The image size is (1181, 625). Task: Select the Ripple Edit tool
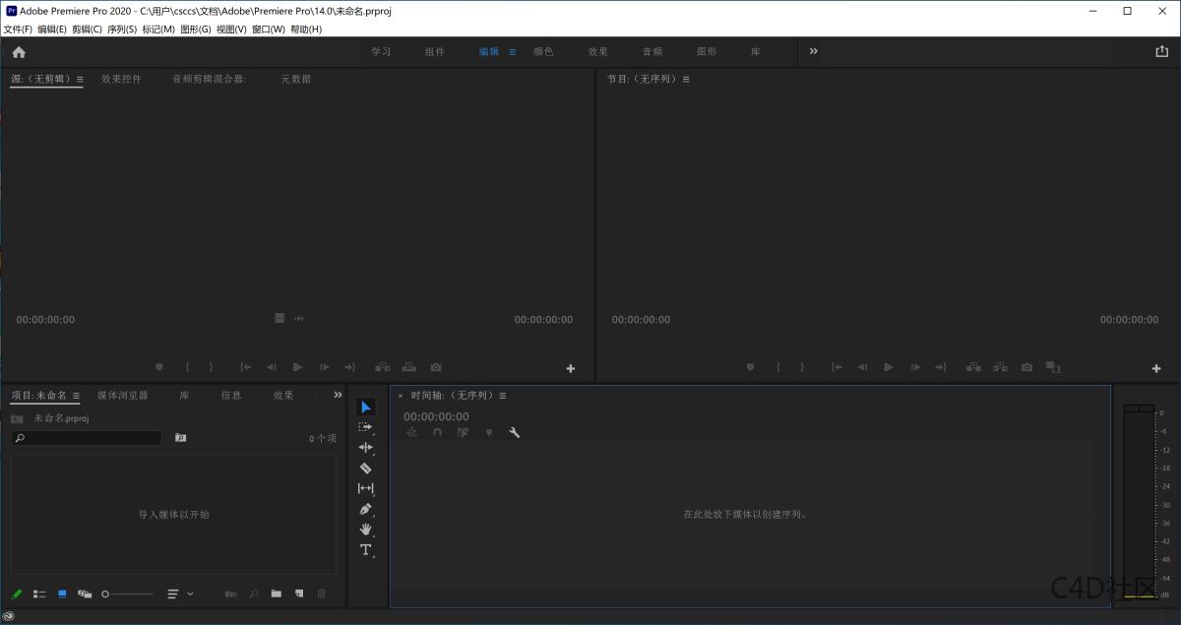coord(365,448)
